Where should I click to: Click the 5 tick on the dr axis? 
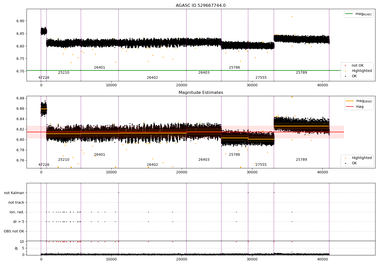point(23,248)
